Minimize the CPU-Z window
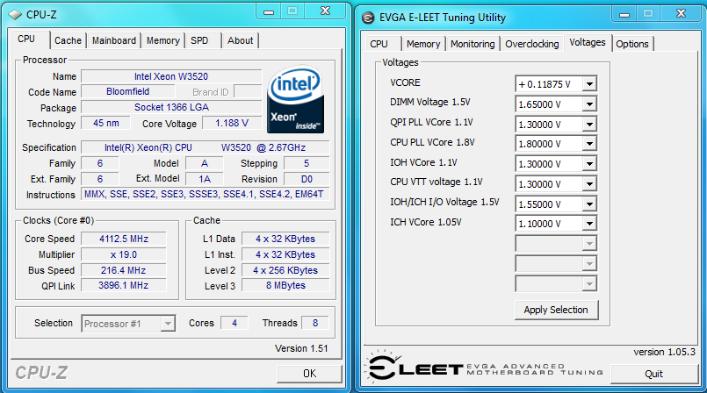 269,11
